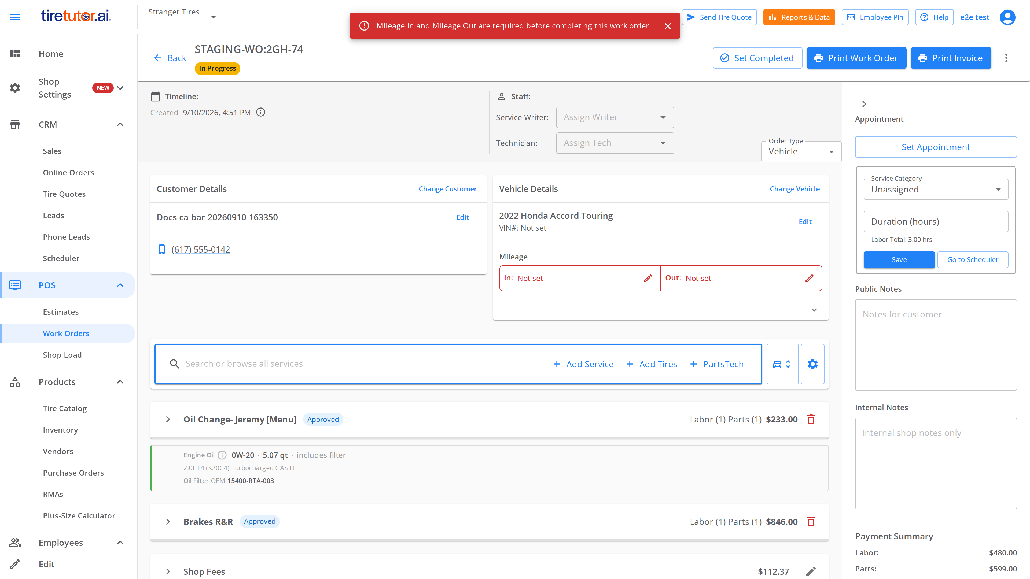1030x579 pixels.
Task: Click the Engine Oil info icon
Action: click(222, 455)
